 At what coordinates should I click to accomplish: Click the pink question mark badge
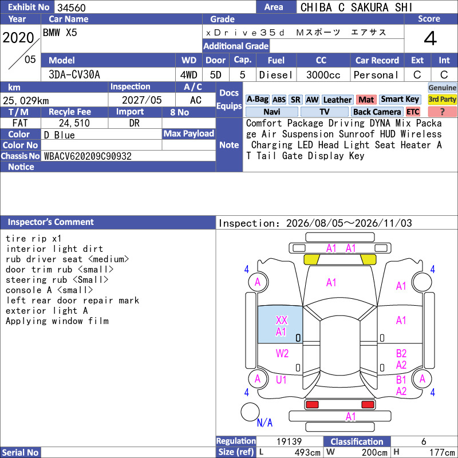click(x=442, y=112)
